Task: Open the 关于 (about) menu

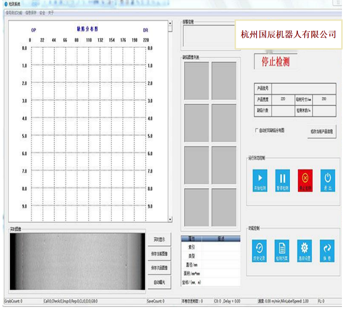Action: click(x=51, y=11)
